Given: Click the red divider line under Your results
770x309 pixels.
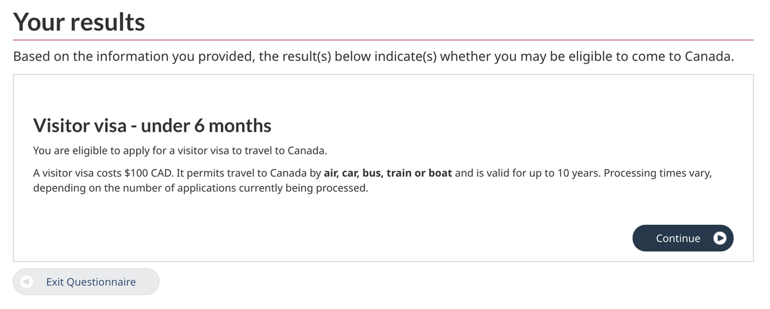Looking at the screenshot, I should pos(383,40).
